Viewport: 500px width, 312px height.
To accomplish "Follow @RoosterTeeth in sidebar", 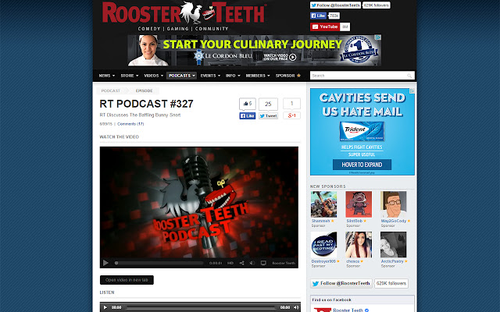I will point(341,283).
